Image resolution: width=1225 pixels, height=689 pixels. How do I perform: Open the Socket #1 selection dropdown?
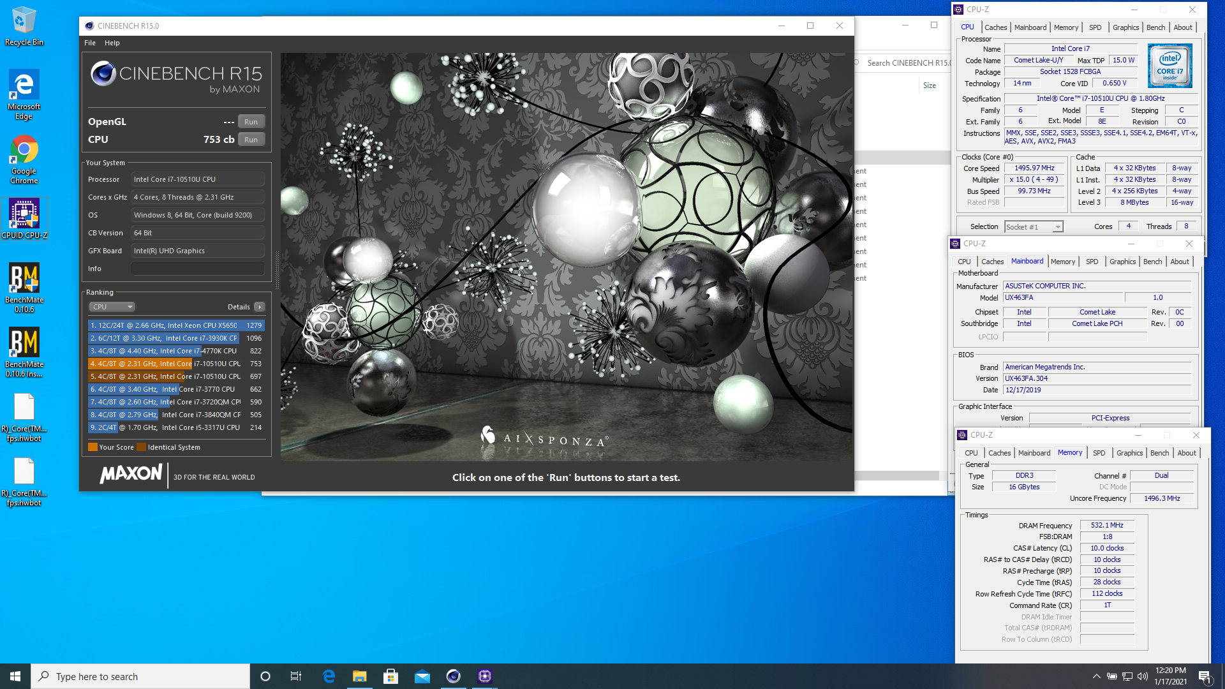pyautogui.click(x=1034, y=226)
